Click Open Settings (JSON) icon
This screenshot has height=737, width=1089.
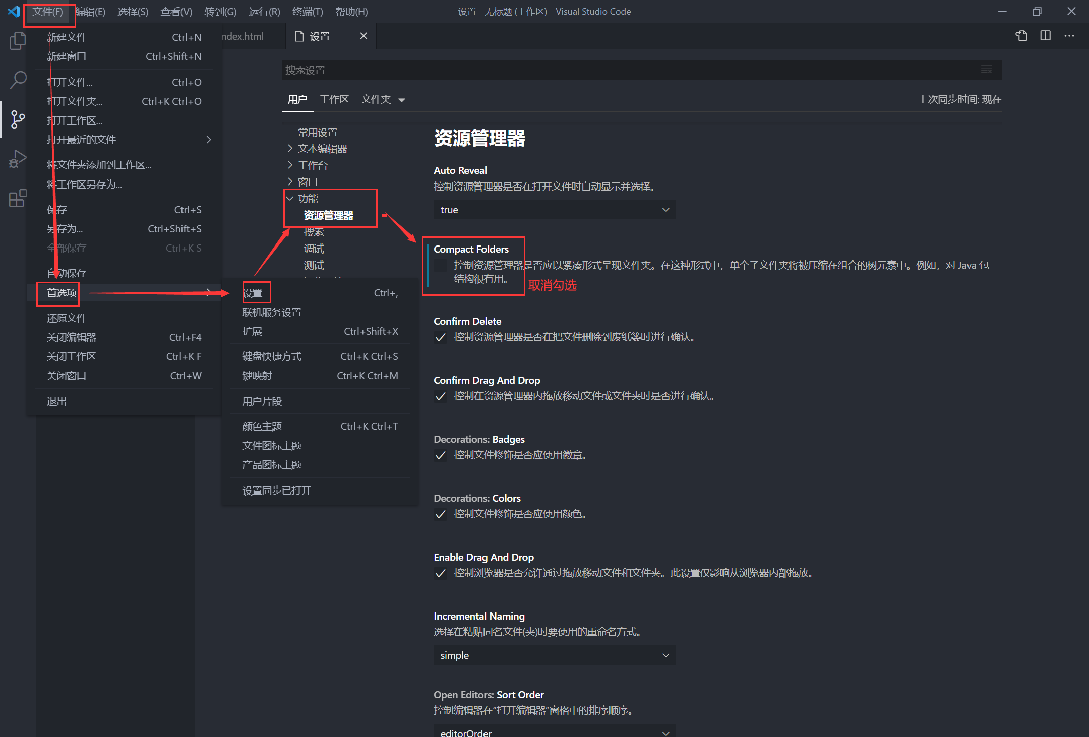pos(1021,36)
